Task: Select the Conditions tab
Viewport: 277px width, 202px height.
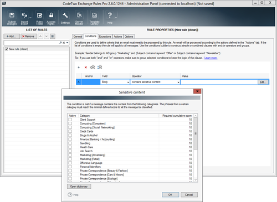Action: (x=90, y=36)
